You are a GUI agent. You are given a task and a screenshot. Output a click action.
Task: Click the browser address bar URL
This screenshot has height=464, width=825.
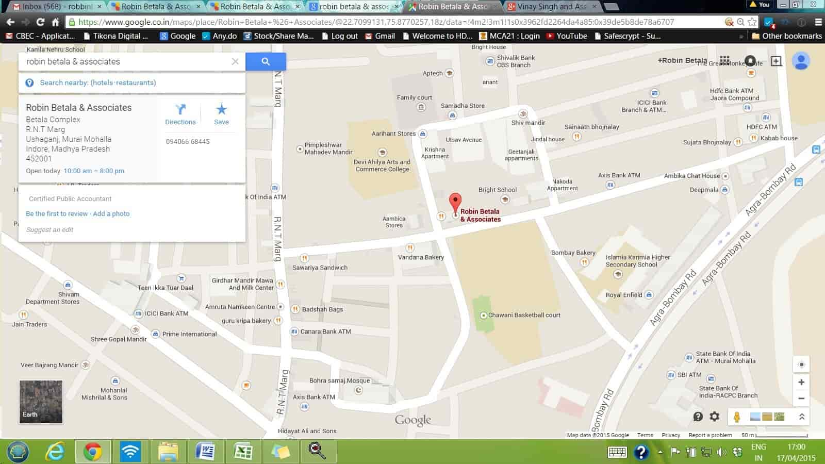[x=376, y=22]
